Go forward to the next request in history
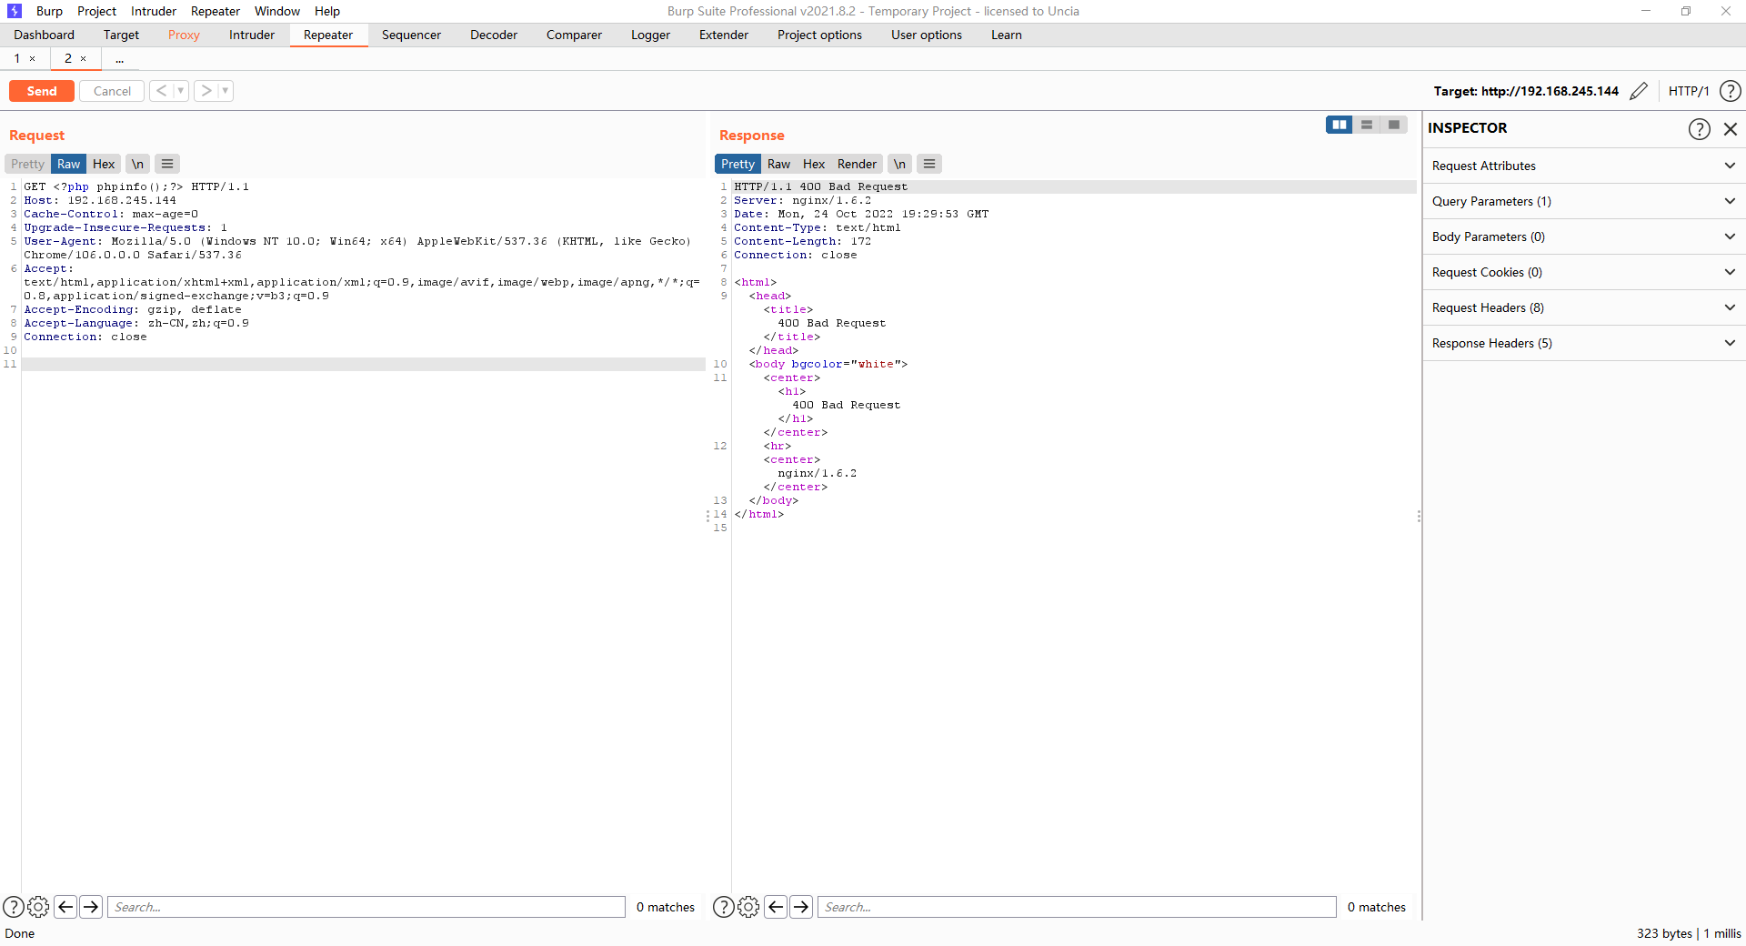The width and height of the screenshot is (1746, 946). [x=206, y=91]
